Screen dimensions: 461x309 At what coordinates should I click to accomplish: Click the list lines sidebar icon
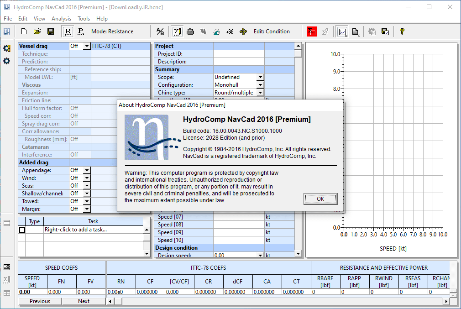(x=7, y=223)
